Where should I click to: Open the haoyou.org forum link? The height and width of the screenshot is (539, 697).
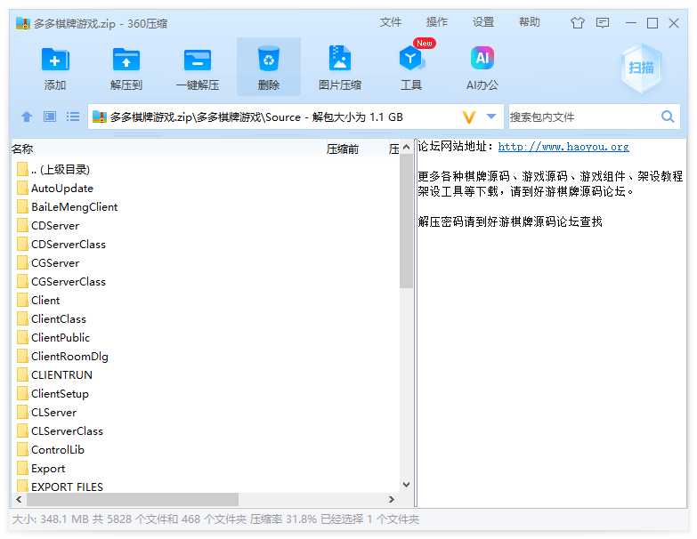pyautogui.click(x=563, y=147)
